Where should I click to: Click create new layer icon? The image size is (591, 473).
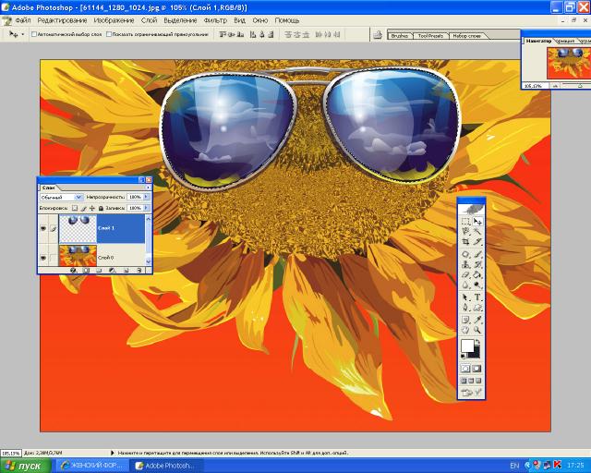click(126, 270)
